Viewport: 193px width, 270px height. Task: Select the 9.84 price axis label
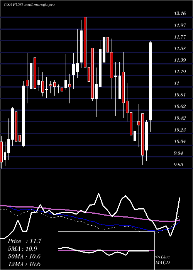(178, 153)
